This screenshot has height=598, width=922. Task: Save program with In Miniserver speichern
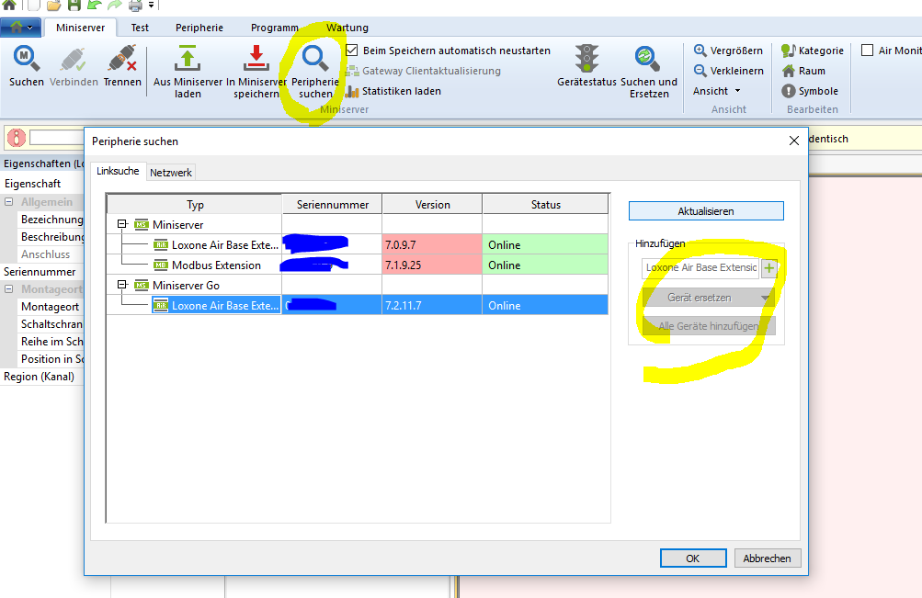click(256, 71)
